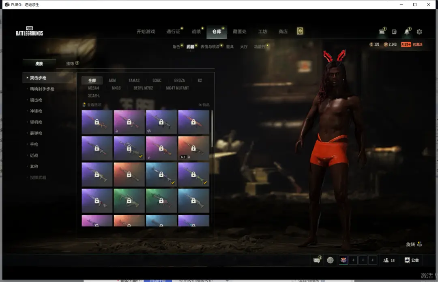Open the 工坊 workshop tab
438x282 pixels.
(262, 32)
